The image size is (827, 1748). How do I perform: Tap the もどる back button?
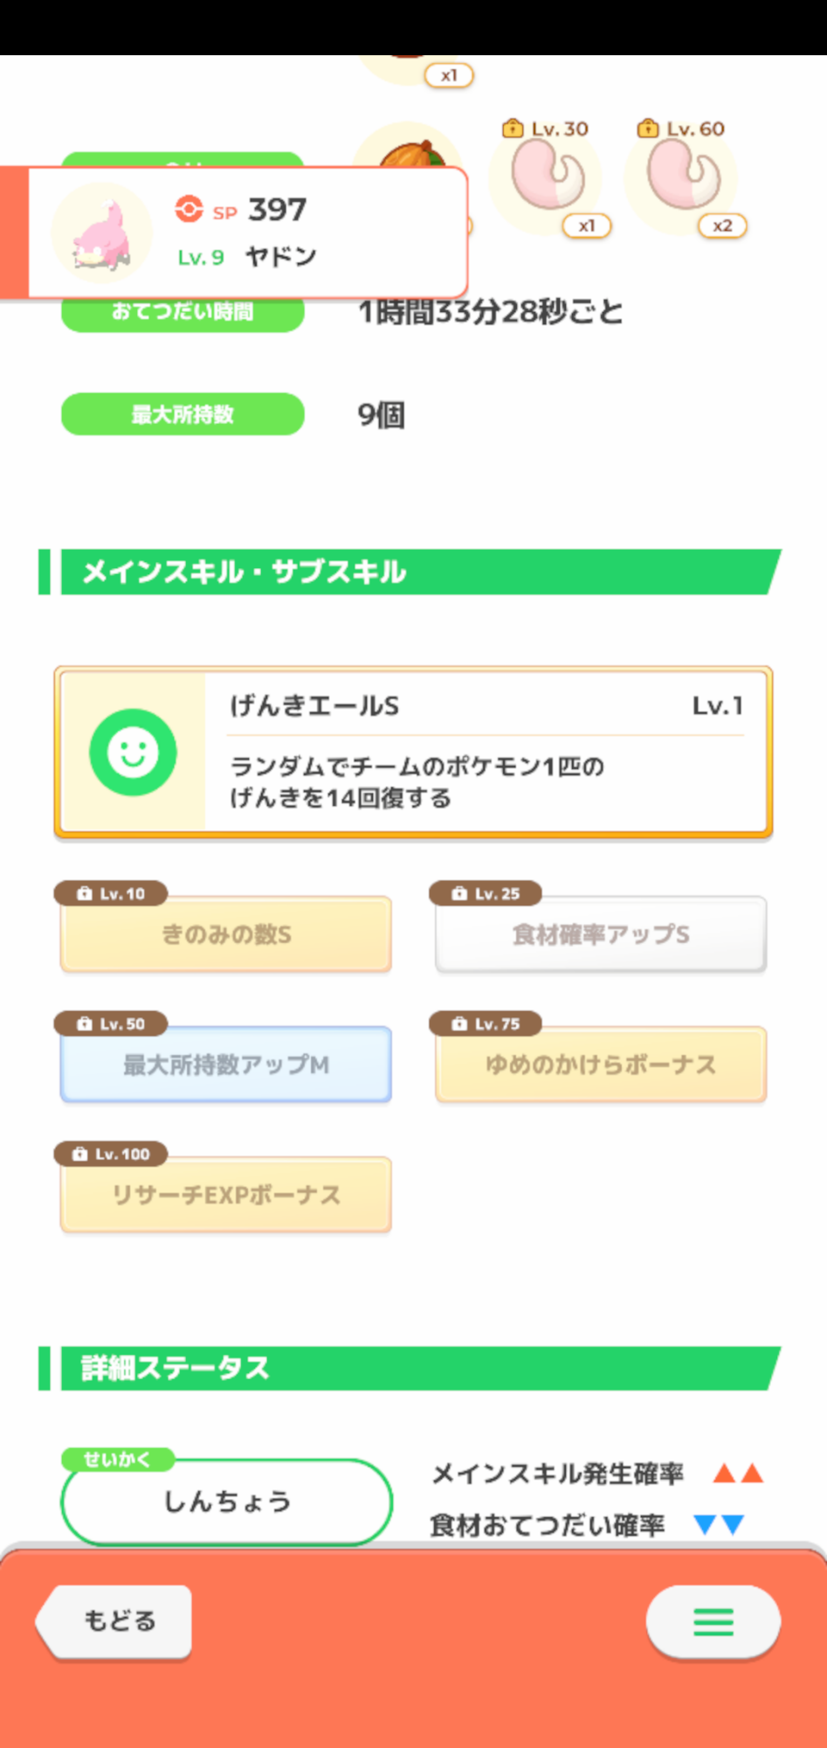point(116,1621)
